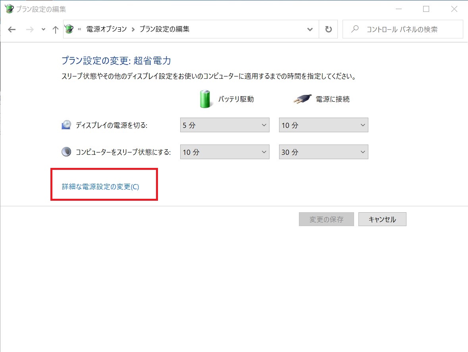
Task: Click the sleep moon icon next to コンピューターをスリープ状態にする
Action: (x=66, y=151)
